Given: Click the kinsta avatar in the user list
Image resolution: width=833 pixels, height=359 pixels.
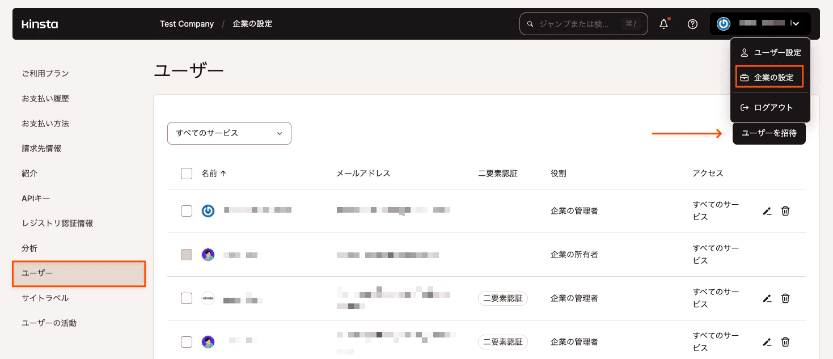Looking at the screenshot, I should coord(208,298).
